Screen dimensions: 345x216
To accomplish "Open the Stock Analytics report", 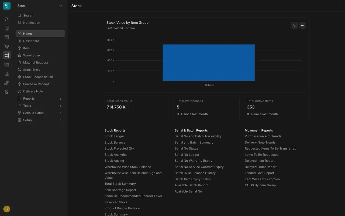I will point(116,155).
